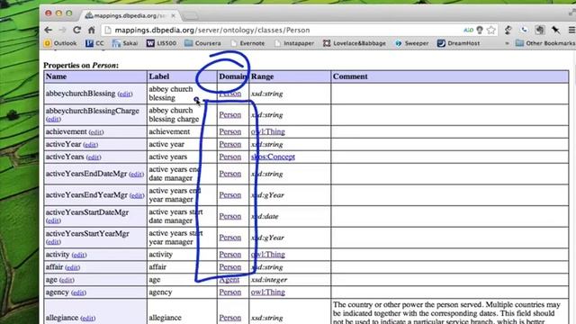The height and width of the screenshot is (324, 576).
Task: Click the phone extension icon
Action: (x=524, y=30)
